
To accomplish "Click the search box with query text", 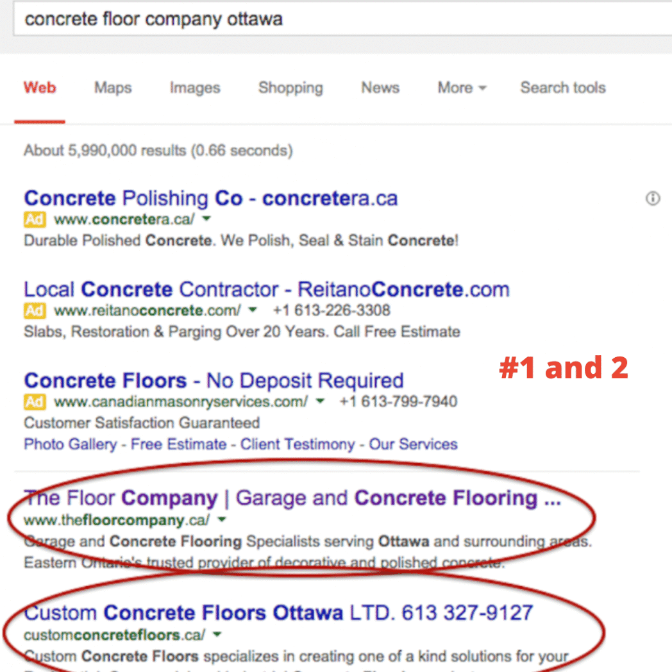I will [321, 19].
